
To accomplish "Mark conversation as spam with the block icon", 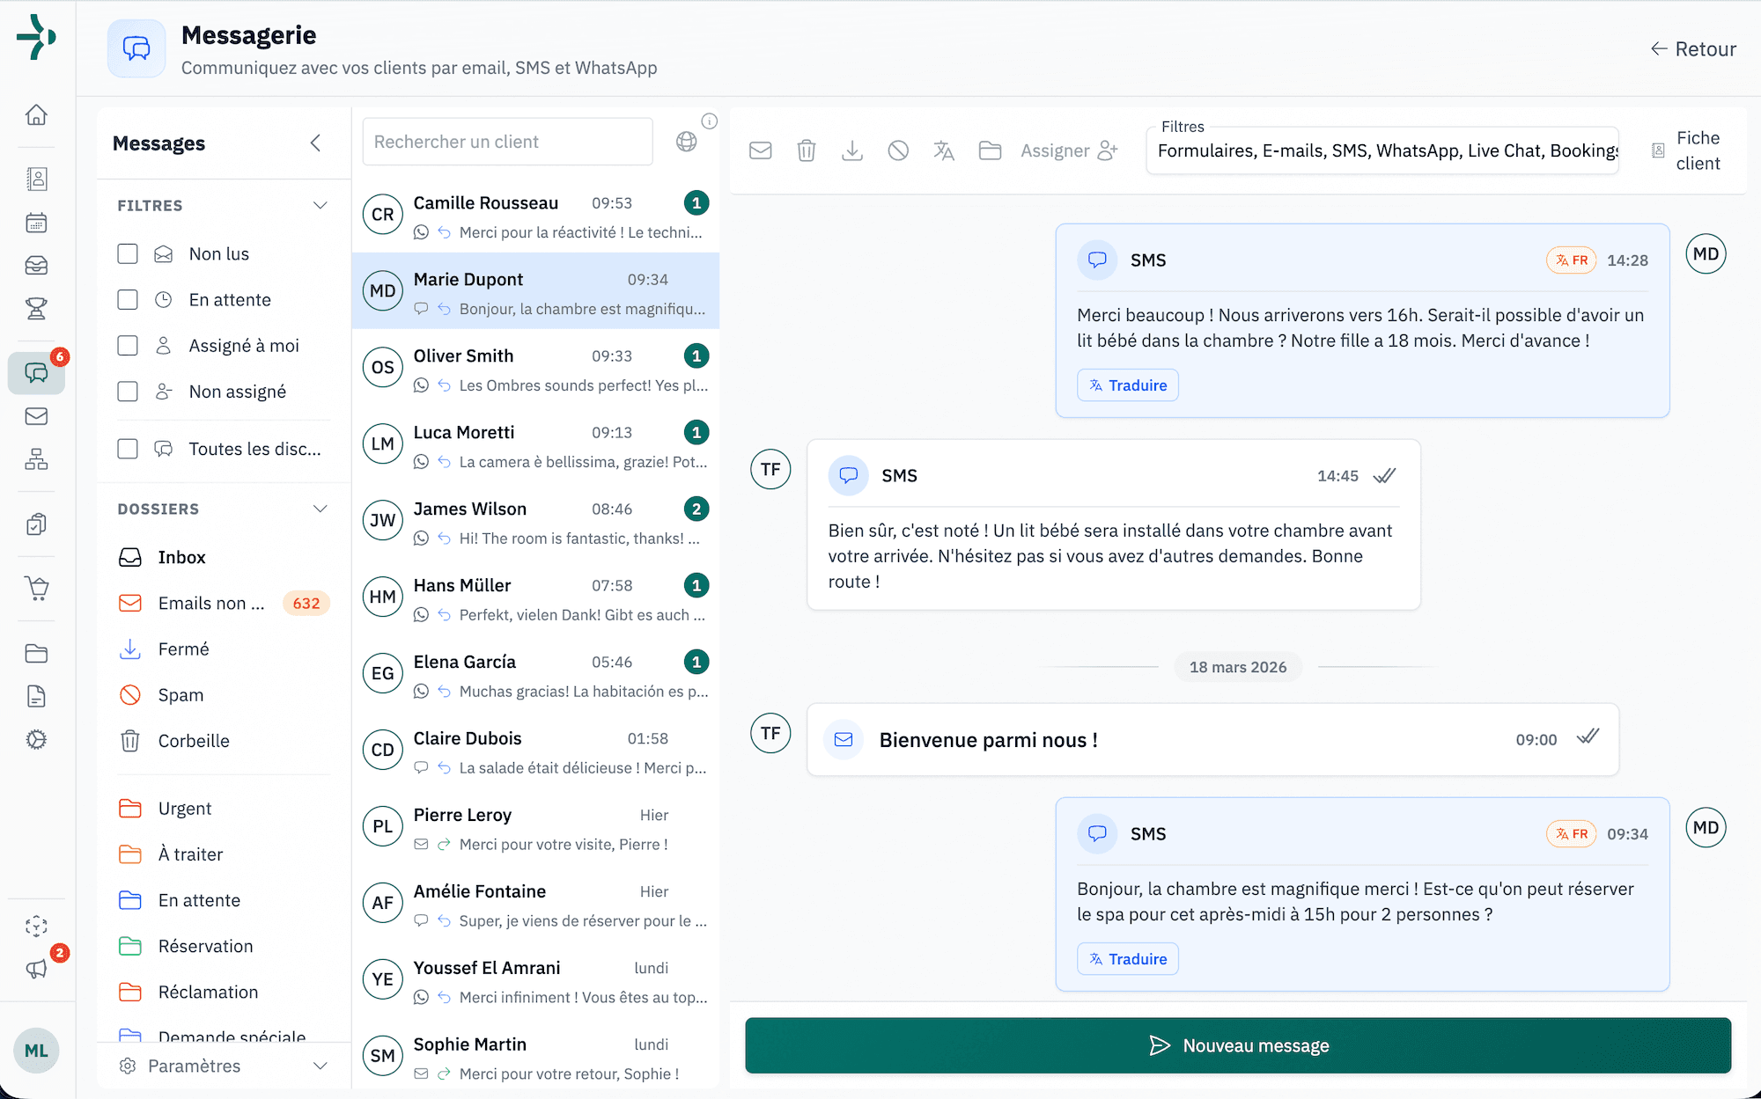I will click(x=897, y=150).
